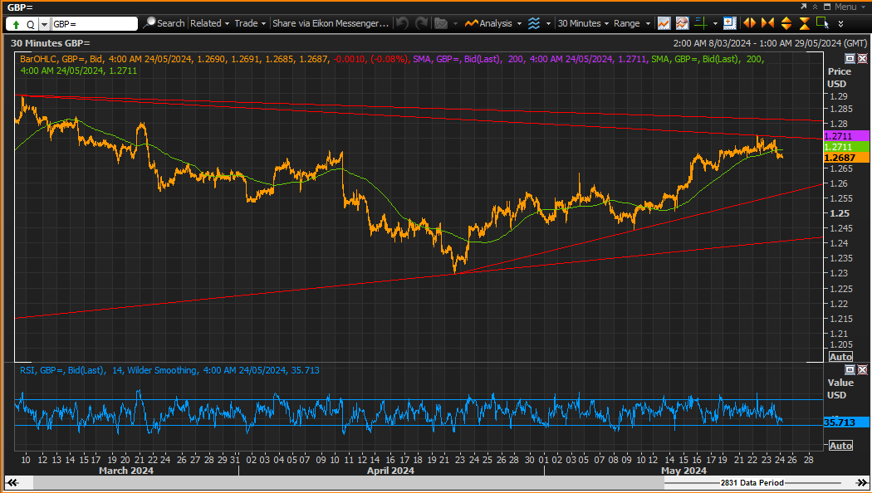Open the Trade menu
This screenshot has height=493, width=872.
click(250, 23)
